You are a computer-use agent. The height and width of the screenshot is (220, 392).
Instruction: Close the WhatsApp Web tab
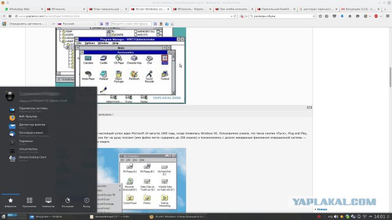pyautogui.click(x=42, y=9)
